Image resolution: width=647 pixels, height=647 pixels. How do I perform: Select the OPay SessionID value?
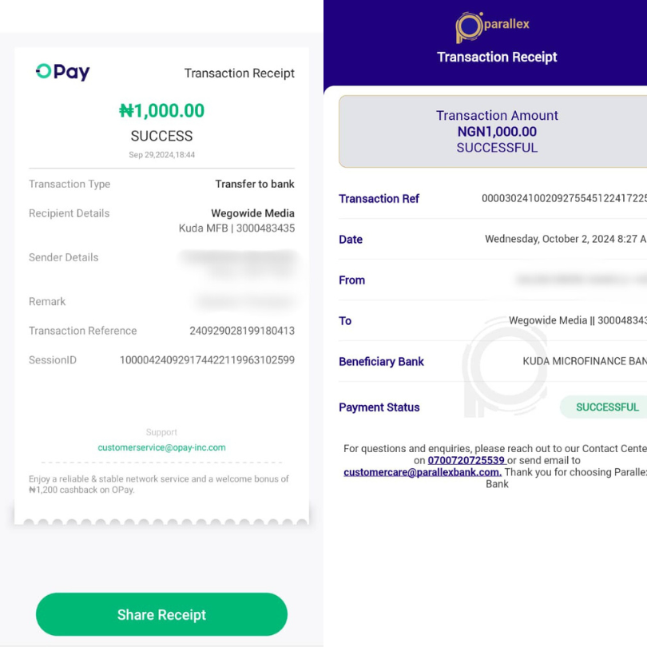207,360
